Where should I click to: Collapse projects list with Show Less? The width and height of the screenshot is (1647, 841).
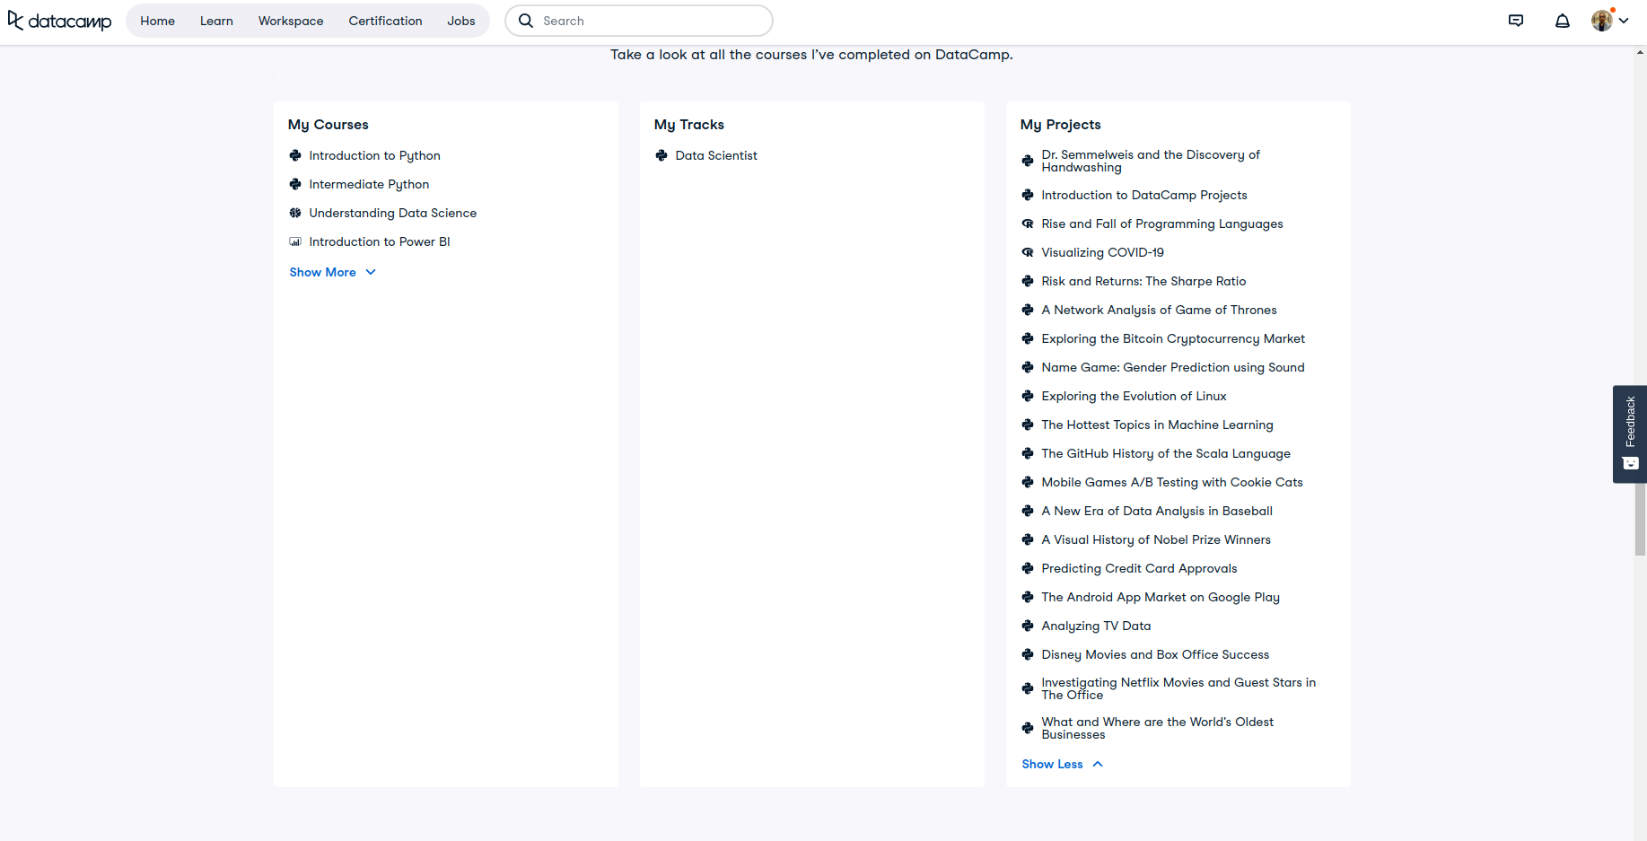[x=1062, y=764]
